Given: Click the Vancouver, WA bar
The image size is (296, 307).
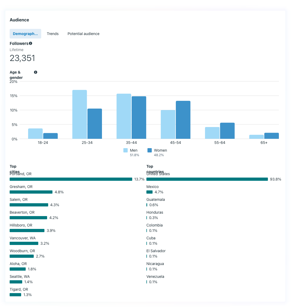Looking at the screenshot, I should pyautogui.click(x=24, y=243).
